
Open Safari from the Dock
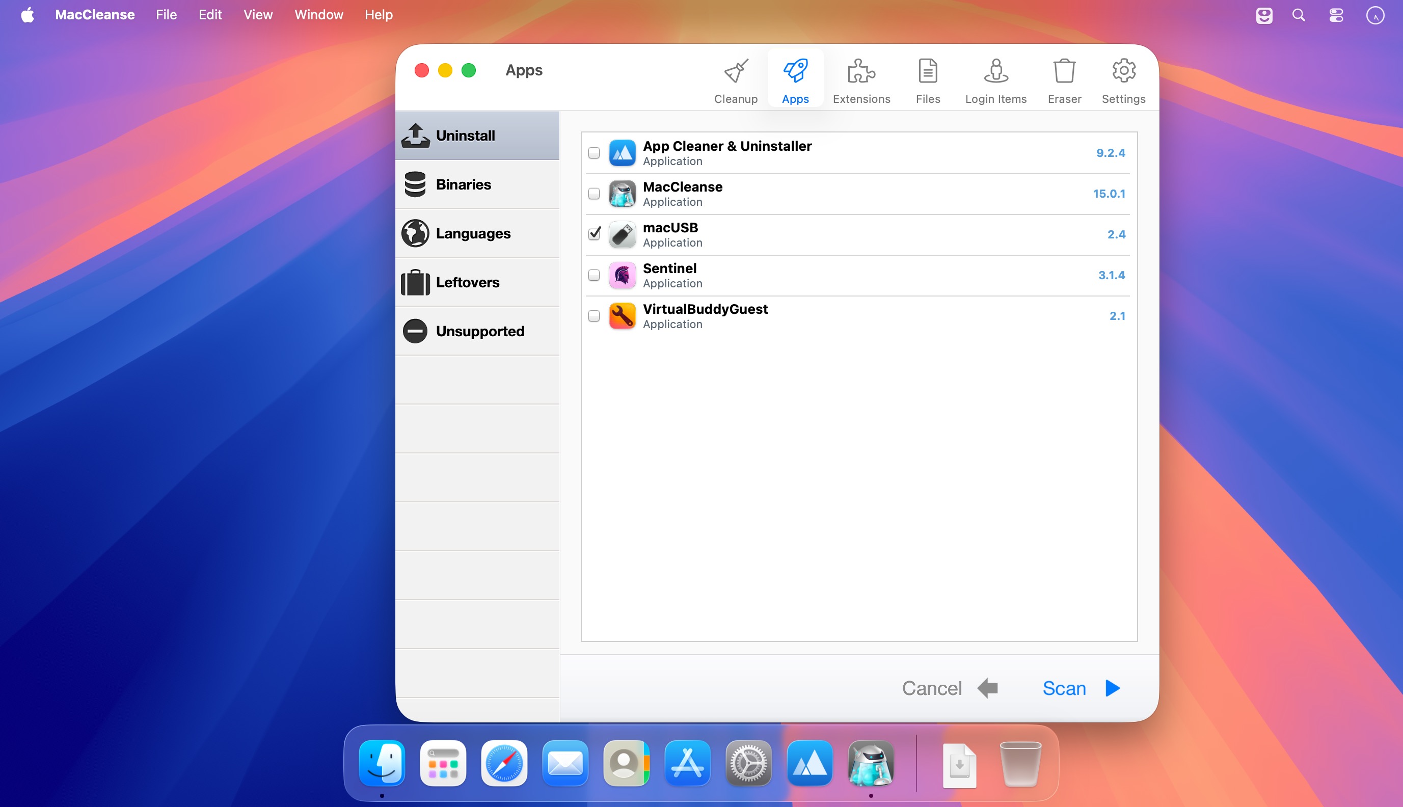504,763
